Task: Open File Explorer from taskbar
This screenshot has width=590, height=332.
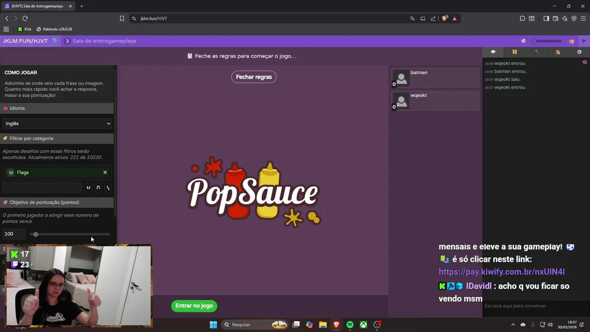Action: coord(323,325)
